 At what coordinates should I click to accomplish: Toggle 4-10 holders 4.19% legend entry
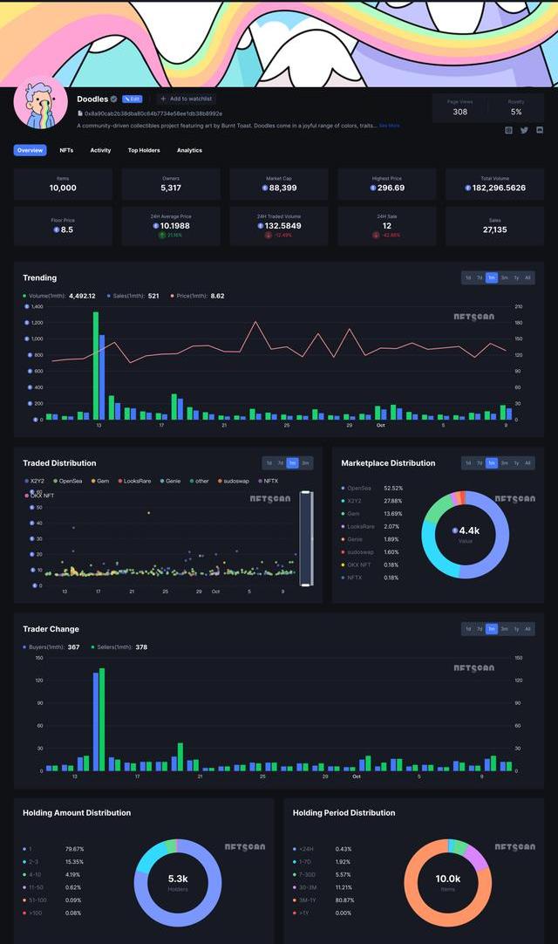point(53,875)
